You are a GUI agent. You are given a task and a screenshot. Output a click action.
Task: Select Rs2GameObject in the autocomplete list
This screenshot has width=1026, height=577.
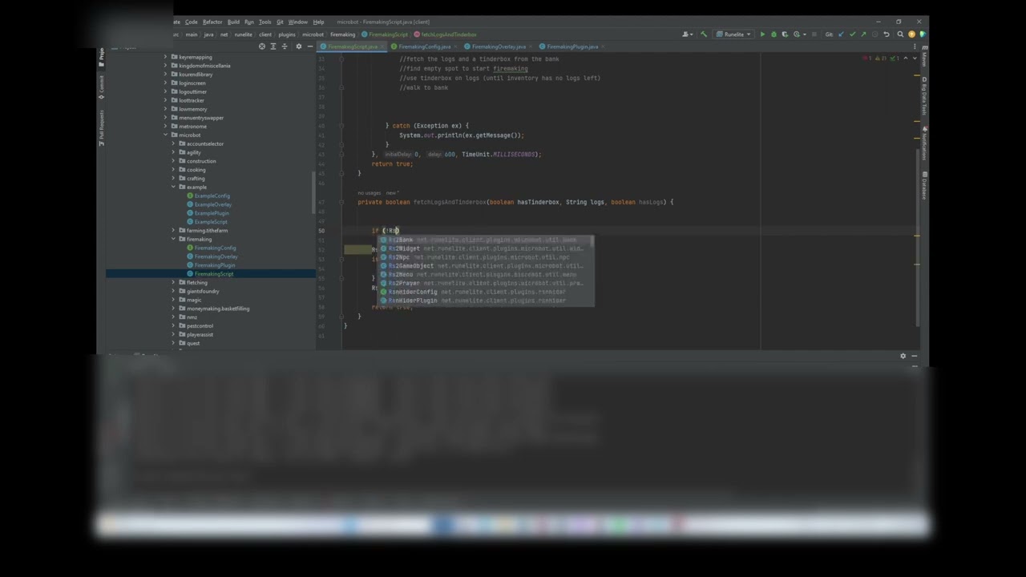point(486,266)
